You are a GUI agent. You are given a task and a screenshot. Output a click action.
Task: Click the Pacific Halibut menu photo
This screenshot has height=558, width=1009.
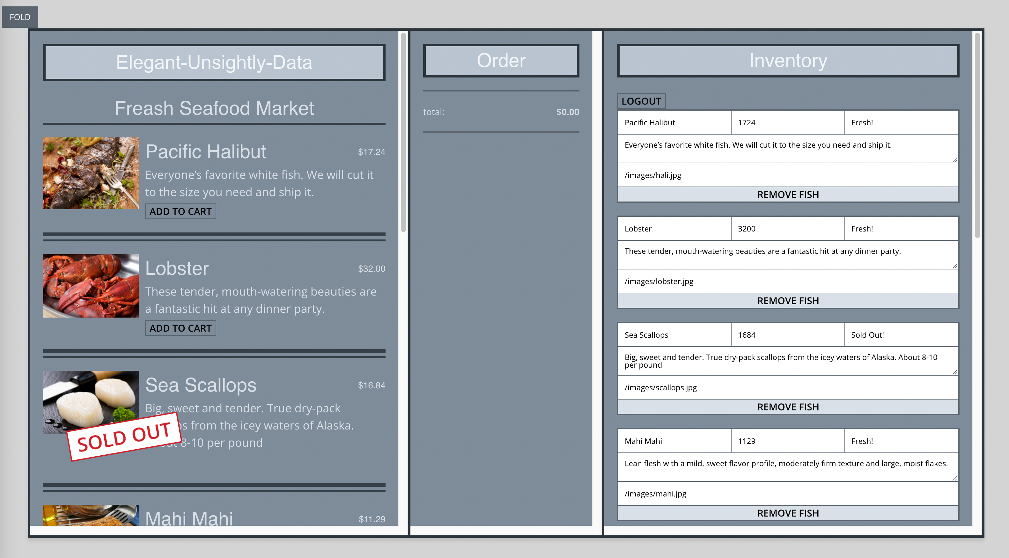pyautogui.click(x=91, y=173)
